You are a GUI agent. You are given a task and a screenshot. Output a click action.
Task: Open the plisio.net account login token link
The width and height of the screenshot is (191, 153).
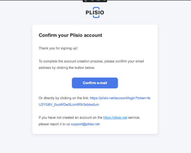(94, 101)
